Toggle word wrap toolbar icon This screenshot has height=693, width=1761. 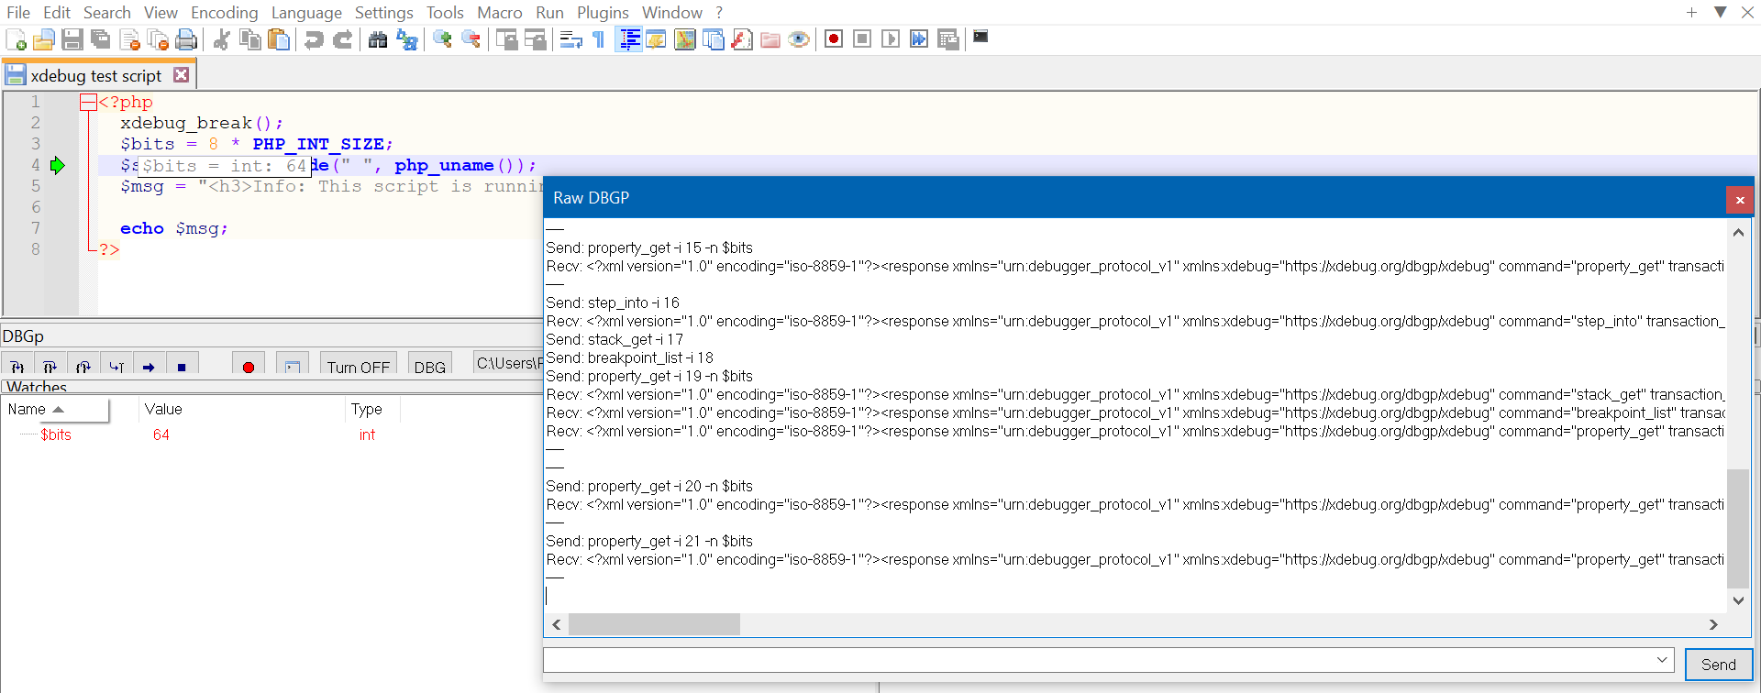(x=570, y=39)
